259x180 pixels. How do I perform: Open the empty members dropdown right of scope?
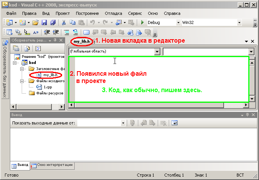coord(251,52)
